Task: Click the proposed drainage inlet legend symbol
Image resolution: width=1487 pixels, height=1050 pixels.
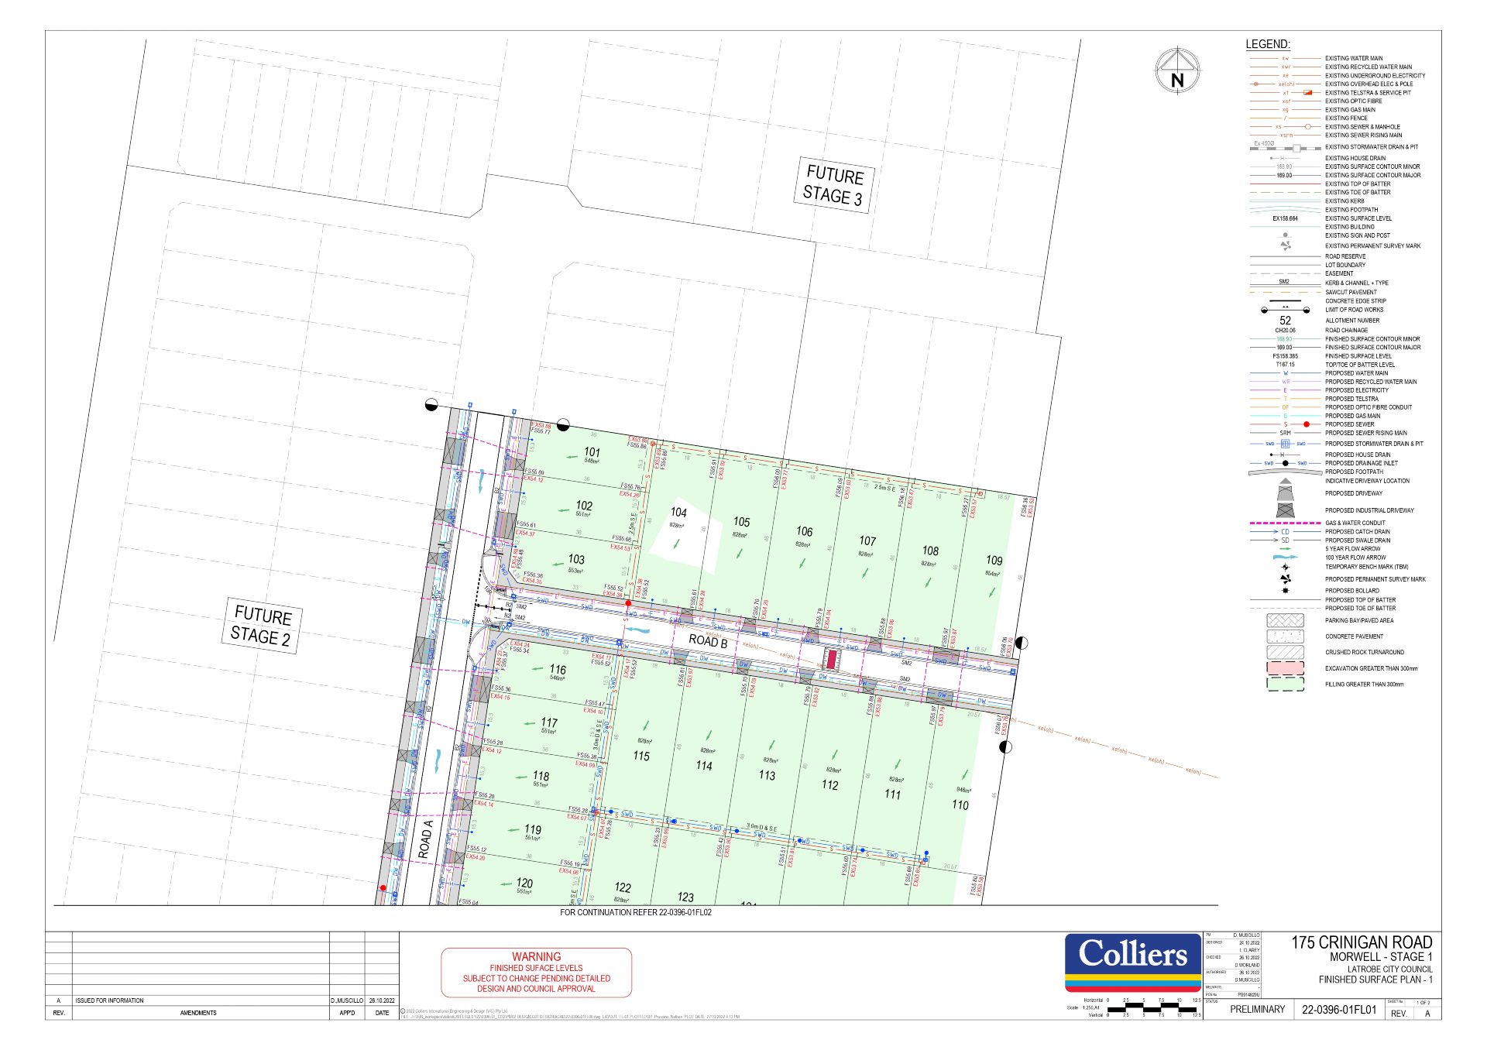Action: 1285,463
